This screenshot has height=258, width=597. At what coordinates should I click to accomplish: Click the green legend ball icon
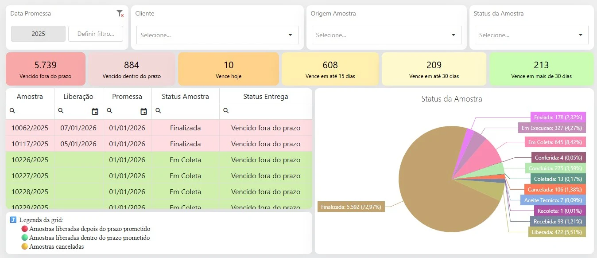pyautogui.click(x=25, y=238)
